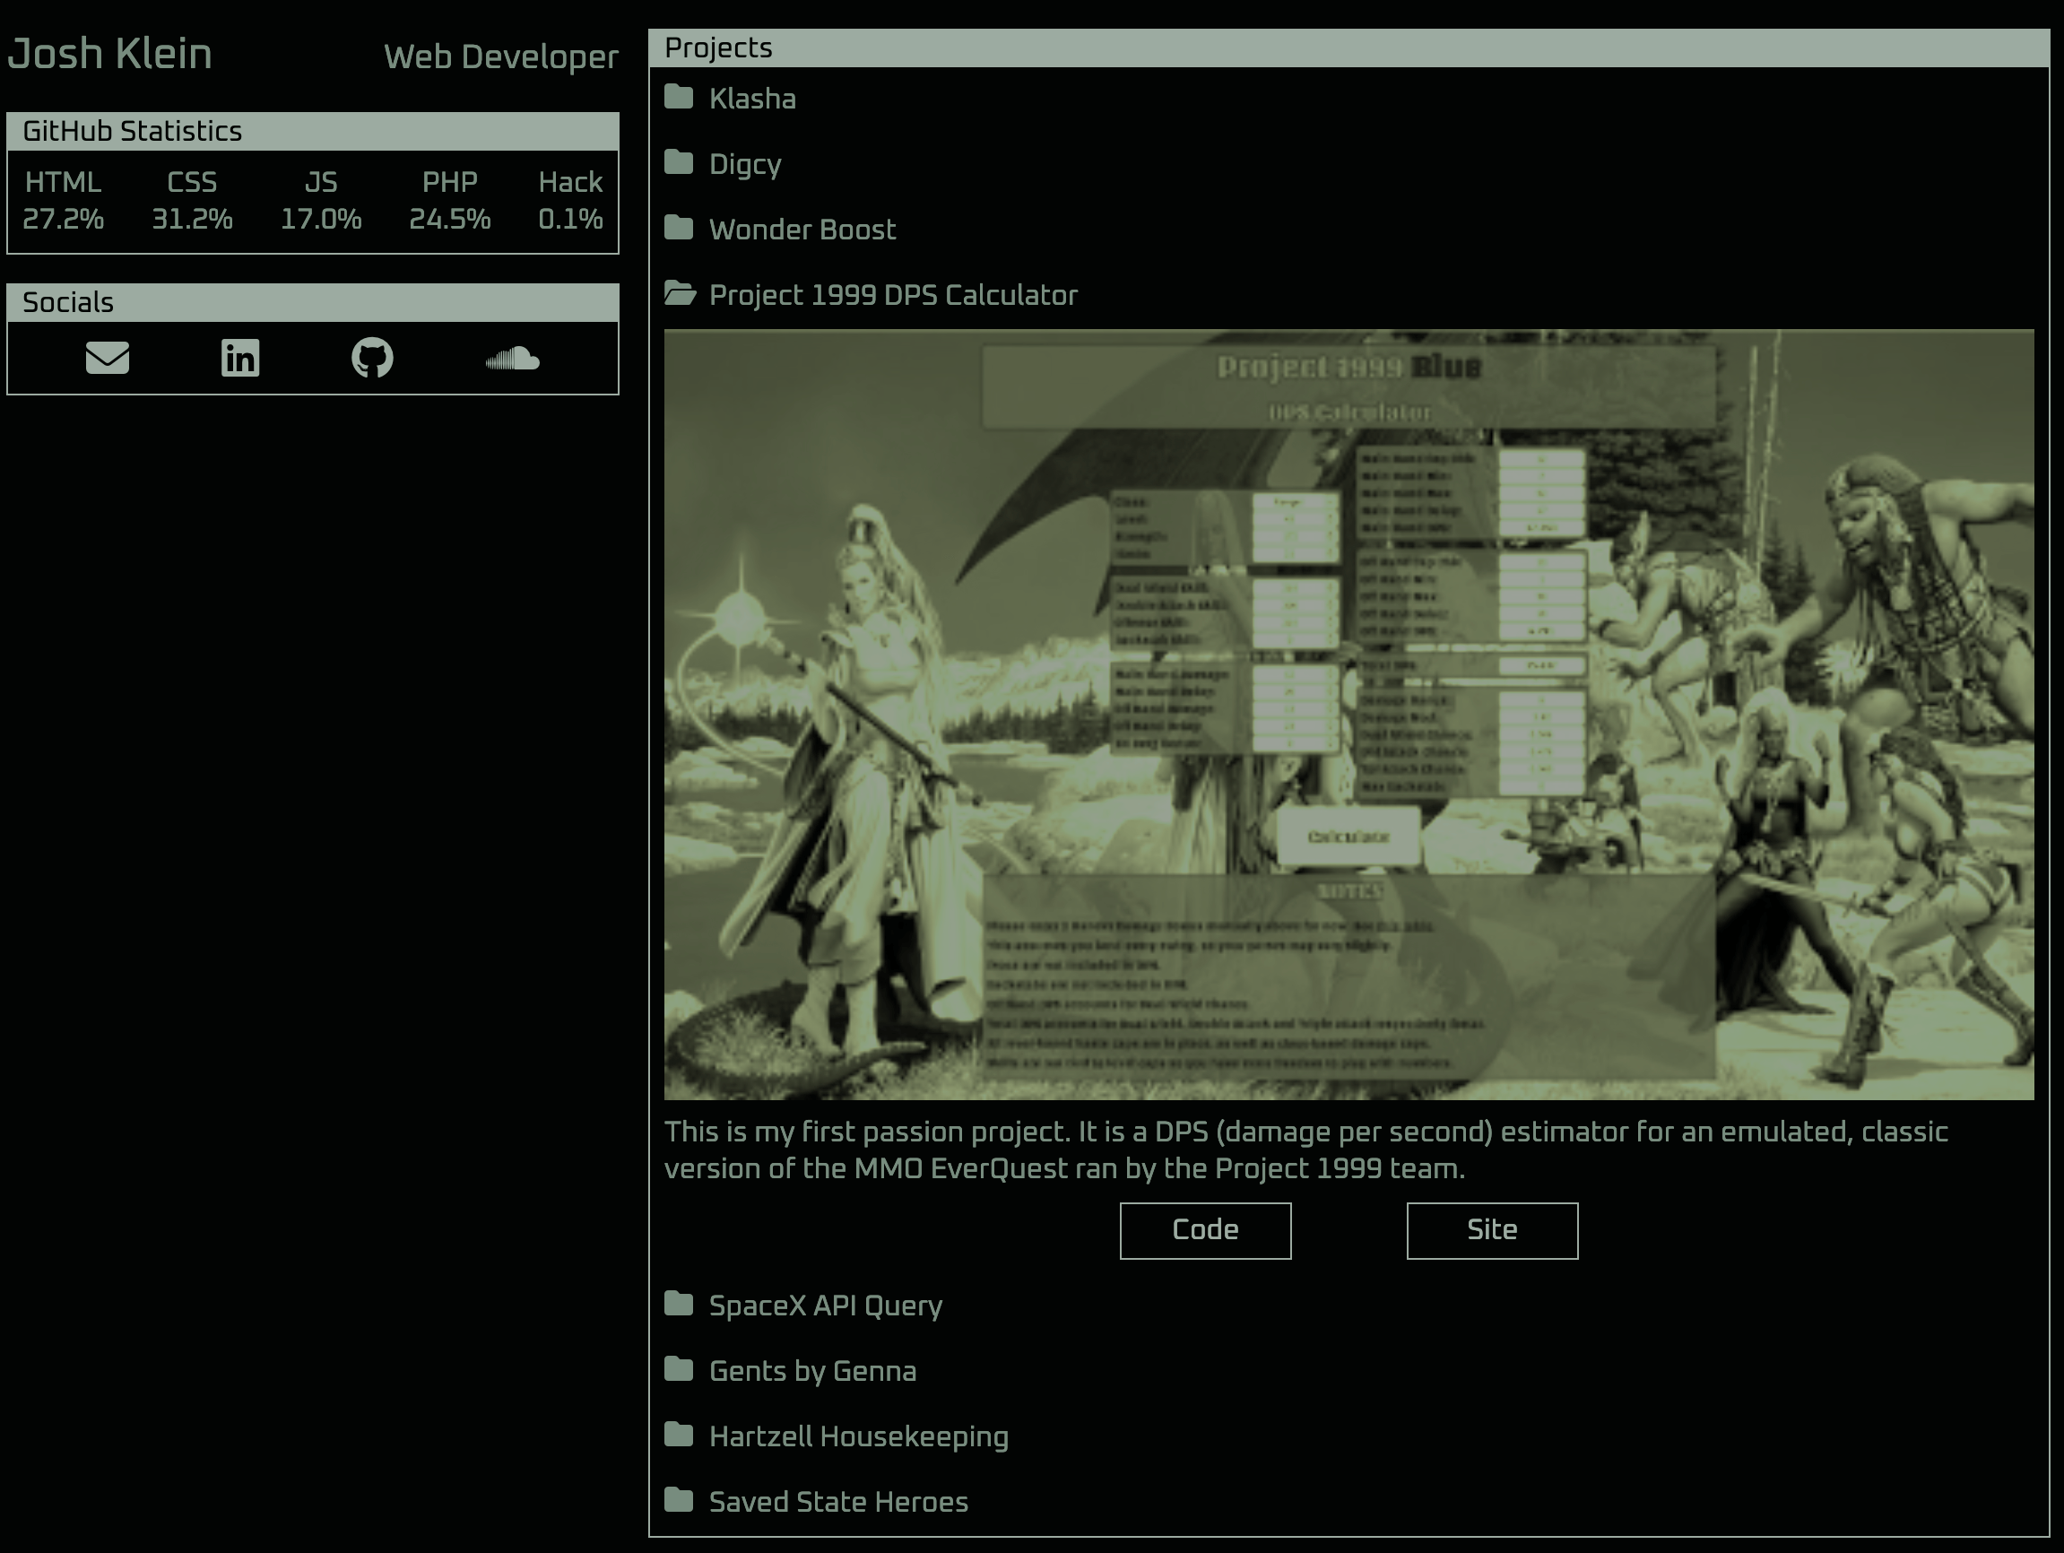Image resolution: width=2064 pixels, height=1553 pixels.
Task: Open the LinkedIn social icon
Action: [239, 358]
